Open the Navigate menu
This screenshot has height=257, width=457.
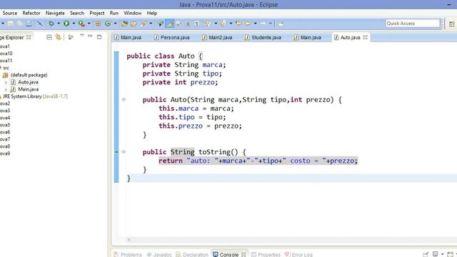click(55, 13)
